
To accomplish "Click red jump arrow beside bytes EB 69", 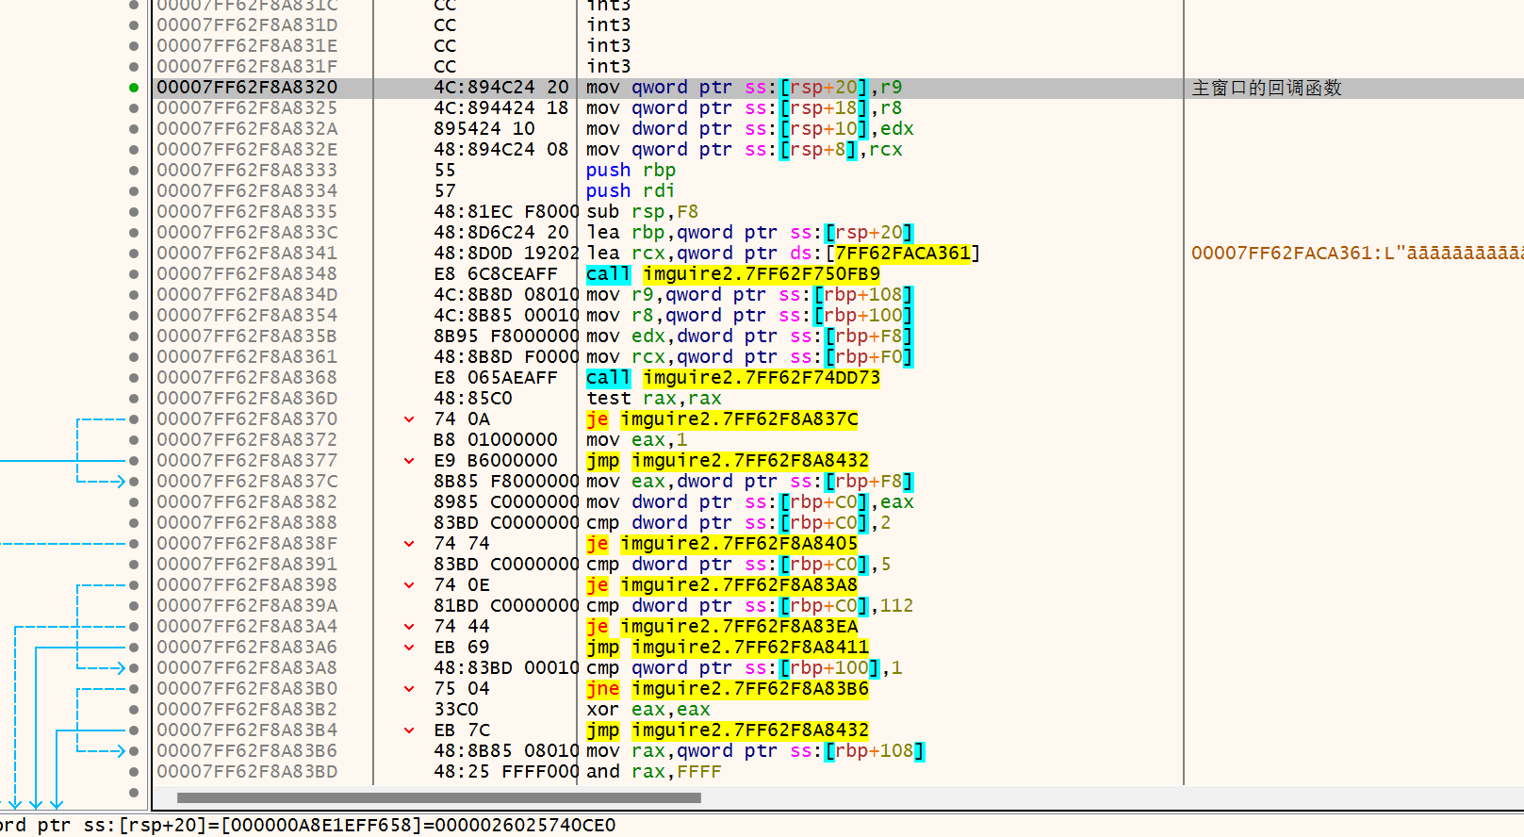I will pyautogui.click(x=409, y=648).
